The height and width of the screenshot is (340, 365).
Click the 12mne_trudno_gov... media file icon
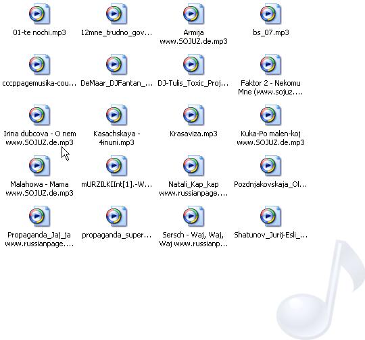click(116, 14)
